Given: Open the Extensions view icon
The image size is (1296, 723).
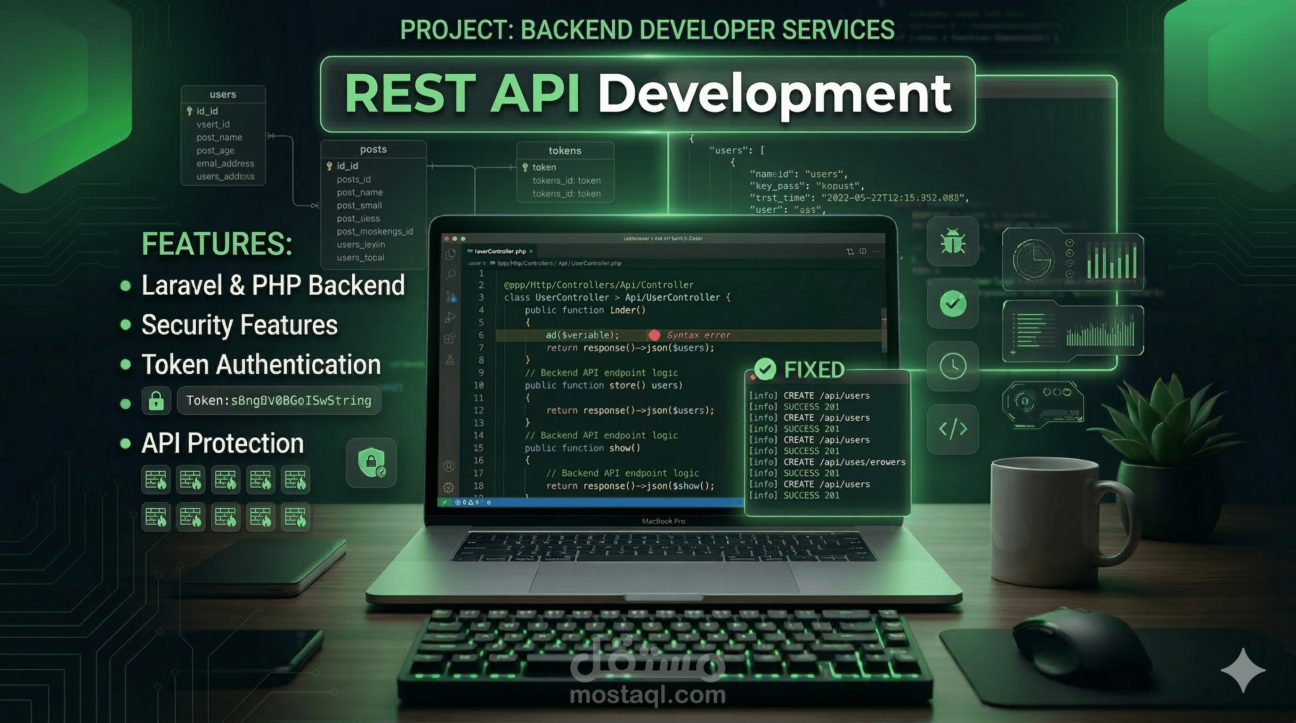Looking at the screenshot, I should pyautogui.click(x=450, y=338).
